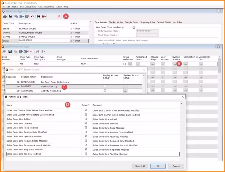Image resolution: width=225 pixels, height=172 pixels.
Task: Toggle Use Order Type Numbering checkbox
Action: (134, 28)
